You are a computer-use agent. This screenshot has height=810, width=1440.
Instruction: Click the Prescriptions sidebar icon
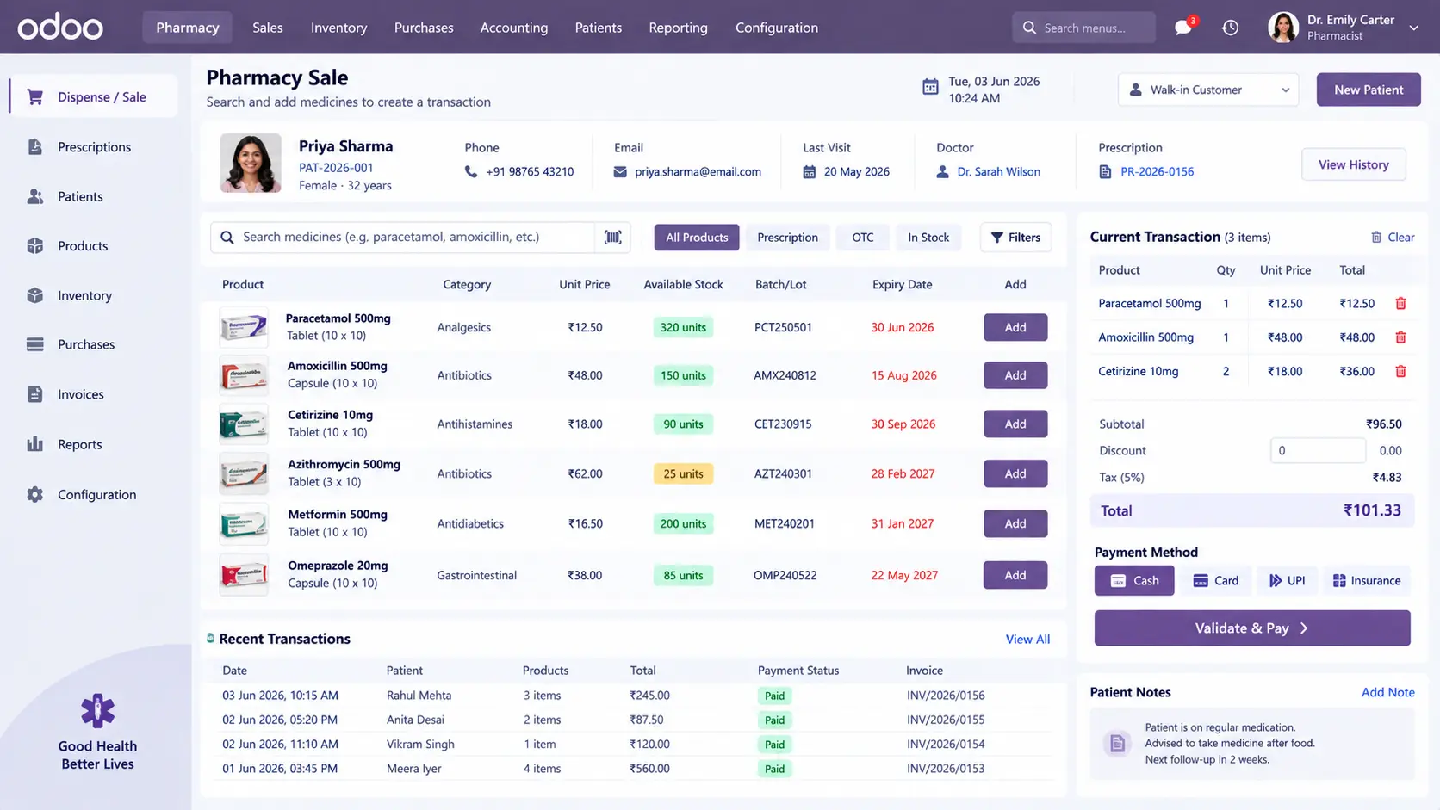click(35, 147)
